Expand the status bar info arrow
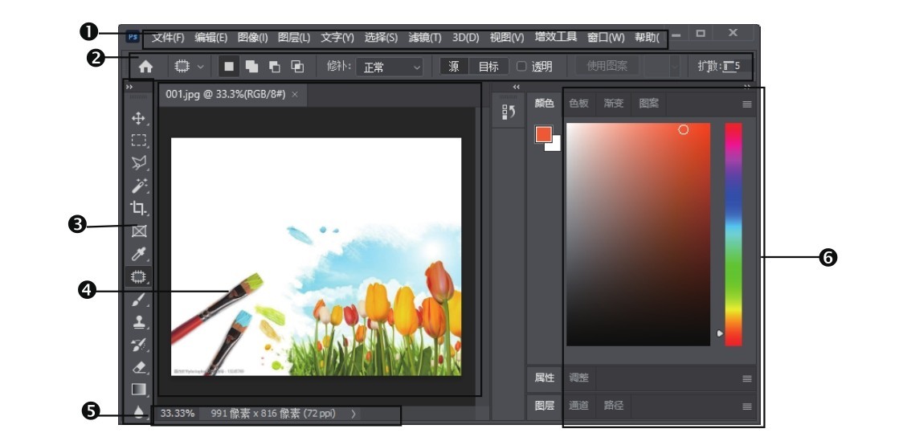 pyautogui.click(x=353, y=414)
